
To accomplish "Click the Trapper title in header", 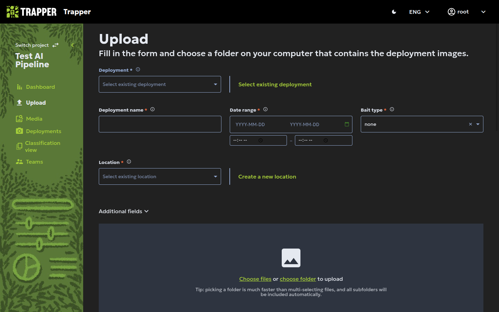I will pos(77,12).
